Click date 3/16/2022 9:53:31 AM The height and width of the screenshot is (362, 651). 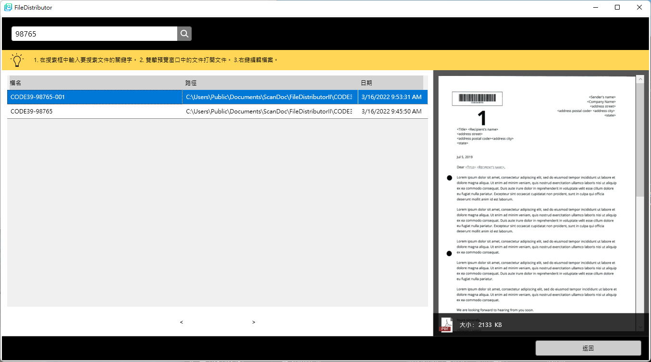coord(392,97)
